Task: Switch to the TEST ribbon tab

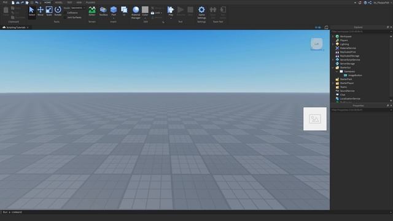Action: [69, 2]
